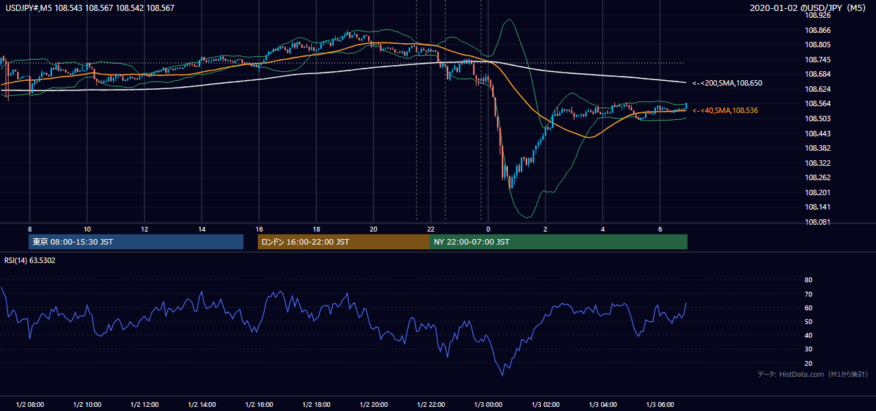Click the hour label 10 under price chart

(87, 229)
